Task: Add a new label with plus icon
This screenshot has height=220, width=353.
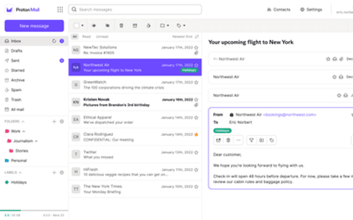Action: [x=54, y=172]
